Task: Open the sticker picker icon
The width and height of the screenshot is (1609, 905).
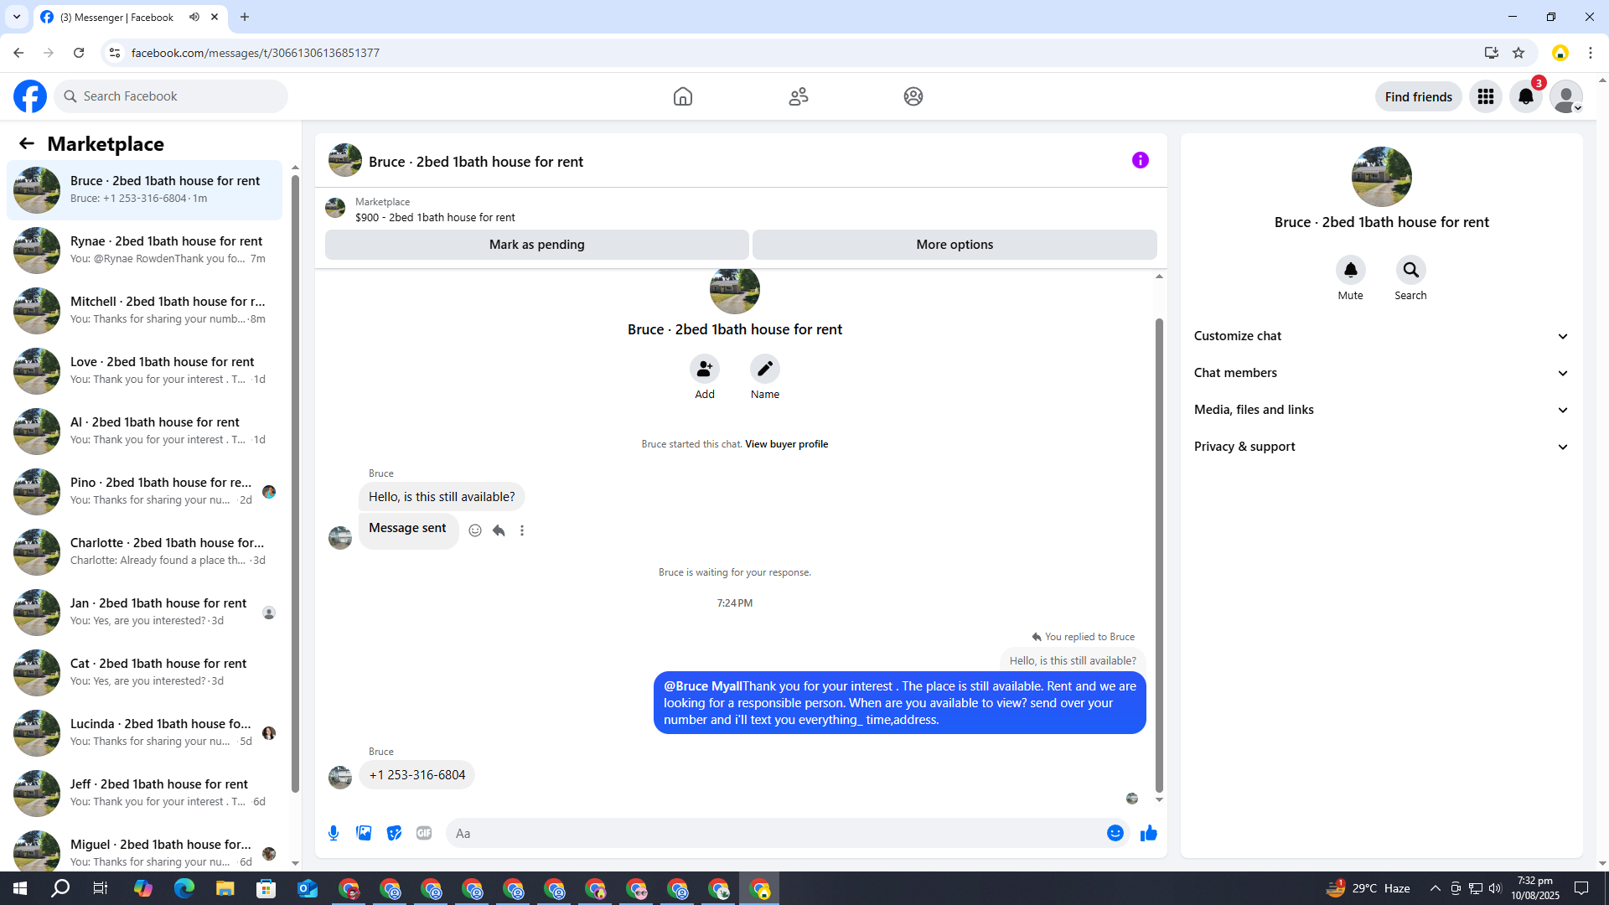Action: [x=394, y=833]
